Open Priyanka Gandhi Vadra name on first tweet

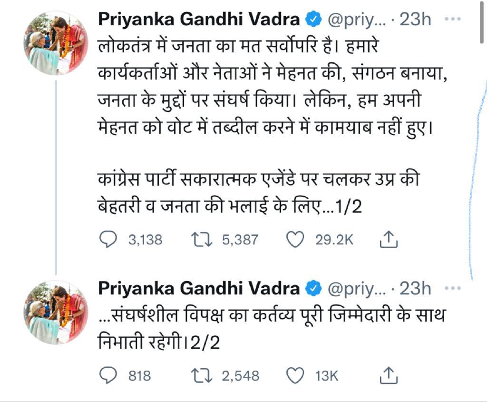coord(199,20)
